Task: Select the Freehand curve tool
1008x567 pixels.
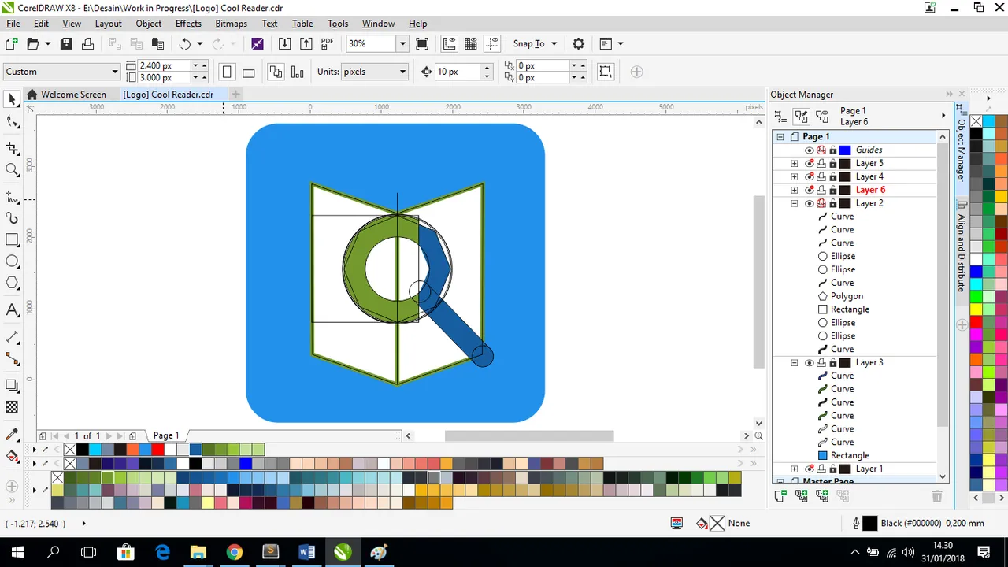Action: click(x=12, y=195)
